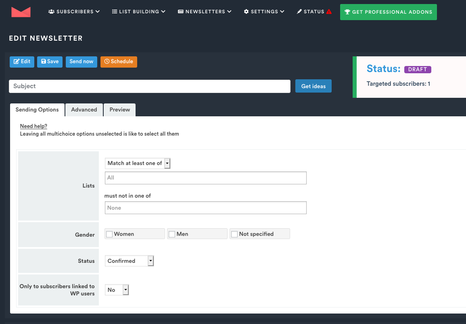The height and width of the screenshot is (324, 466).
Task: Click the Newsletters menu icon
Action: 181,12
